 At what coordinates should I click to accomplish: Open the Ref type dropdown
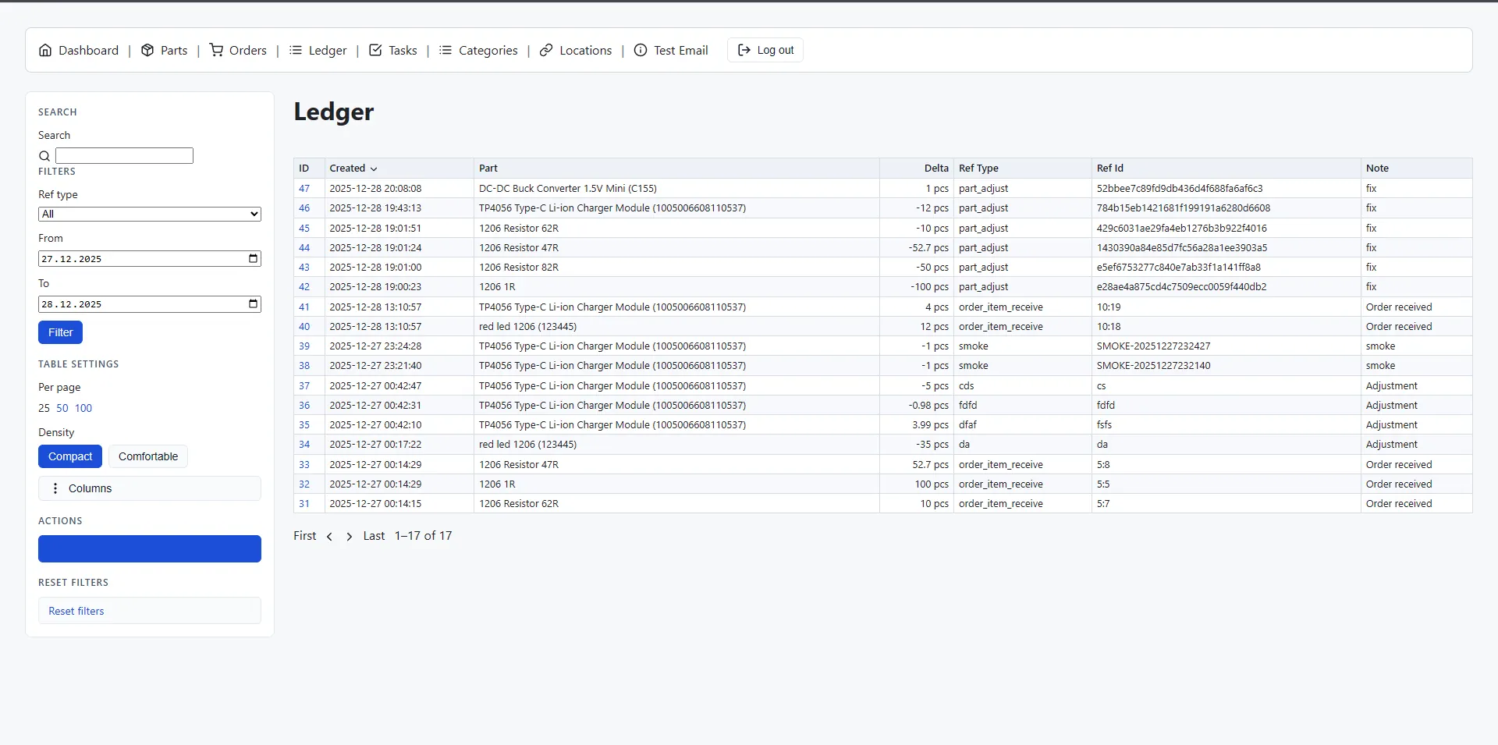pyautogui.click(x=150, y=214)
